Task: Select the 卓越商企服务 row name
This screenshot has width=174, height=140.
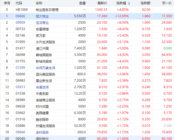Action: 46,100
